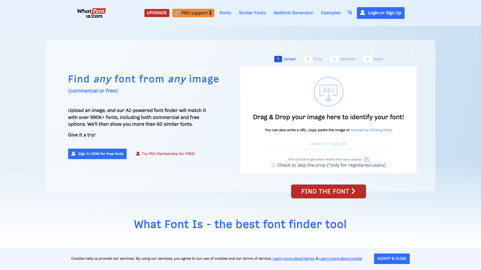Click Login or Sign Up button
Viewport: 481px width, 270px height.
[381, 13]
